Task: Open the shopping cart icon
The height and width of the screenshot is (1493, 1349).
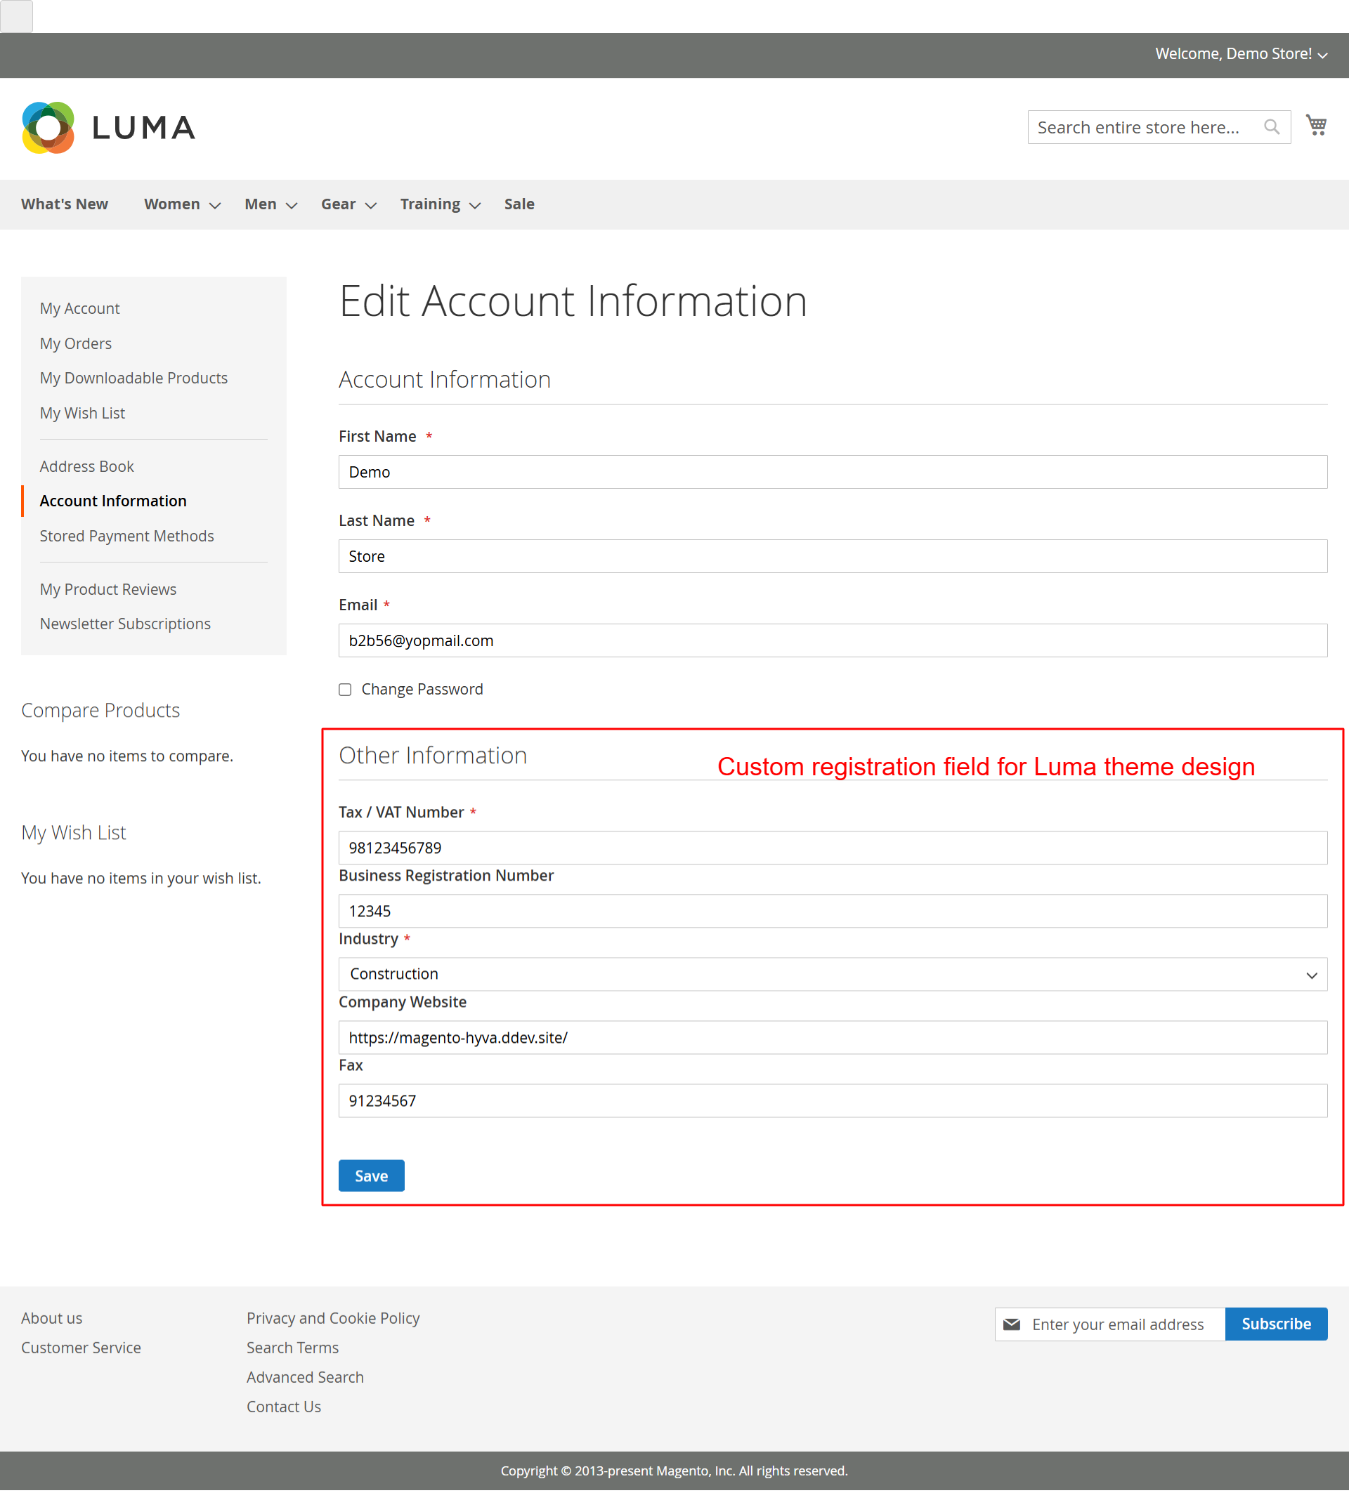Action: (x=1316, y=125)
